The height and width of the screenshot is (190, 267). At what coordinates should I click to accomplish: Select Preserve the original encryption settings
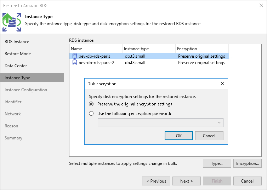(91, 104)
